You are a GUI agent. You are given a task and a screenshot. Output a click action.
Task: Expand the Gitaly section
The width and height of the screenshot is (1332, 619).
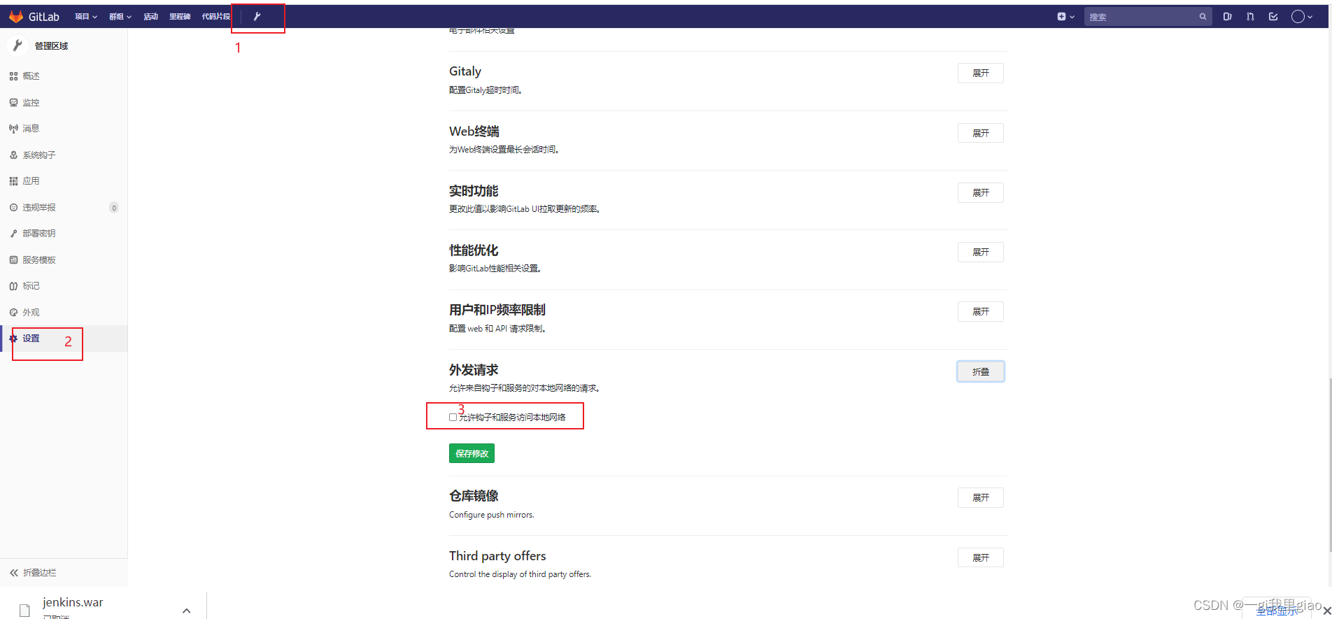click(981, 73)
